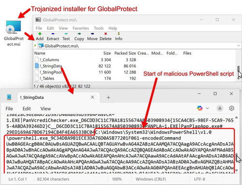Maximize the Notepad window
Image resolution: width=242 pixels, height=185 pixels.
pos(215,93)
